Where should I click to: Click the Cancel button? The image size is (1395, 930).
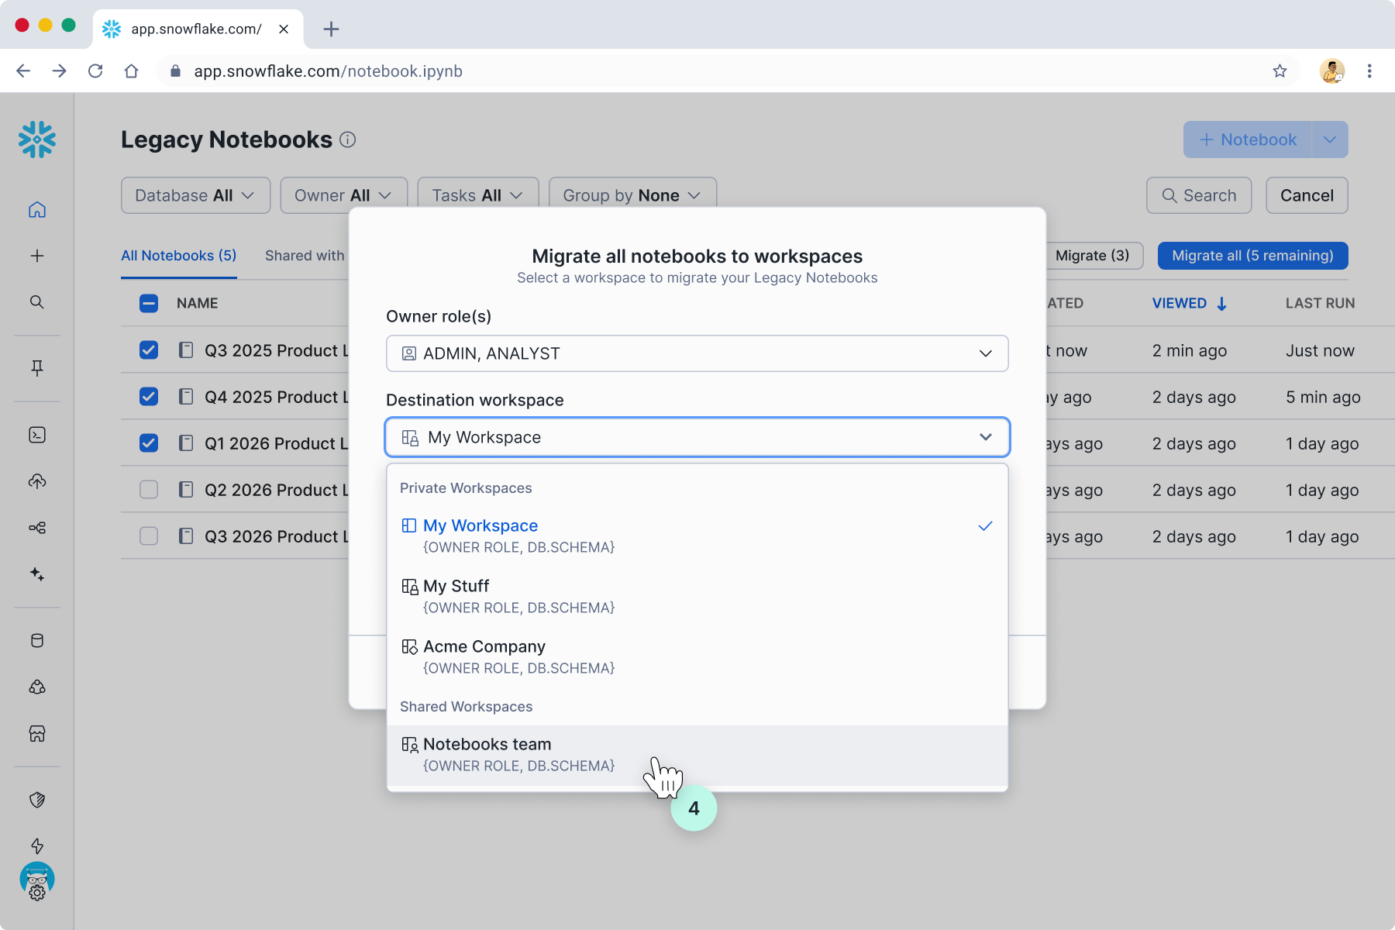pos(1307,195)
